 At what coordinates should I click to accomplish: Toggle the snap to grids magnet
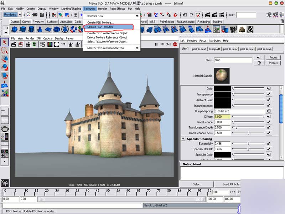pos(149,15)
